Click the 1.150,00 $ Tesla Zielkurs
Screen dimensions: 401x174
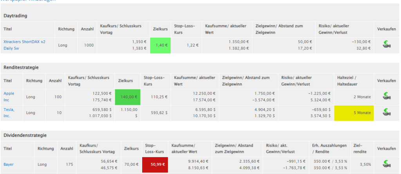(129, 113)
